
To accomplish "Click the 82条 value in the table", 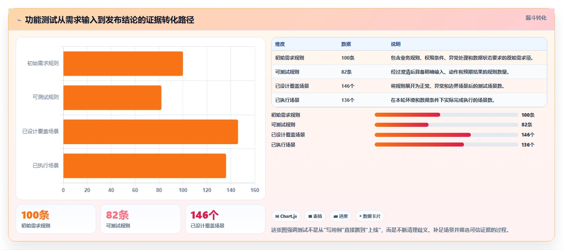I will (x=346, y=72).
